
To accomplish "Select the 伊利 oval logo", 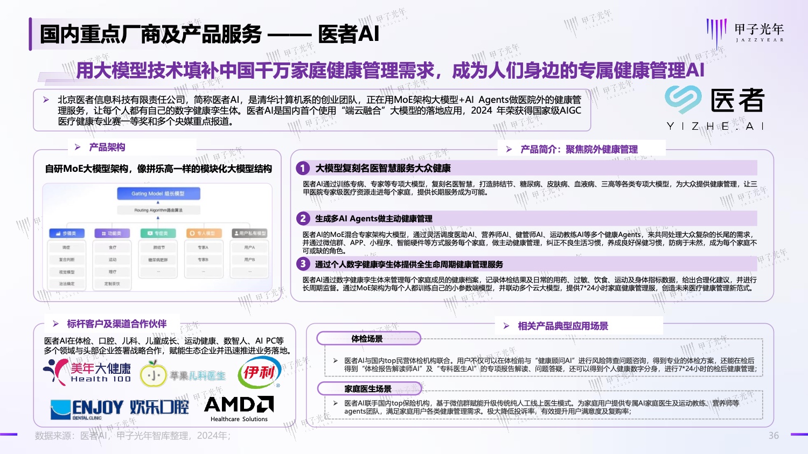I will point(259,372).
